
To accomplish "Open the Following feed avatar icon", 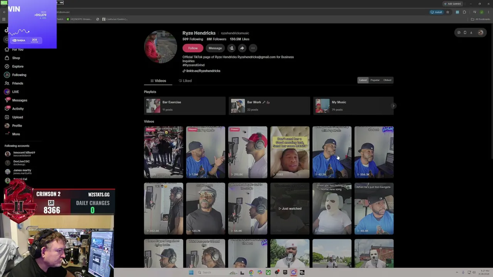I will [7, 75].
